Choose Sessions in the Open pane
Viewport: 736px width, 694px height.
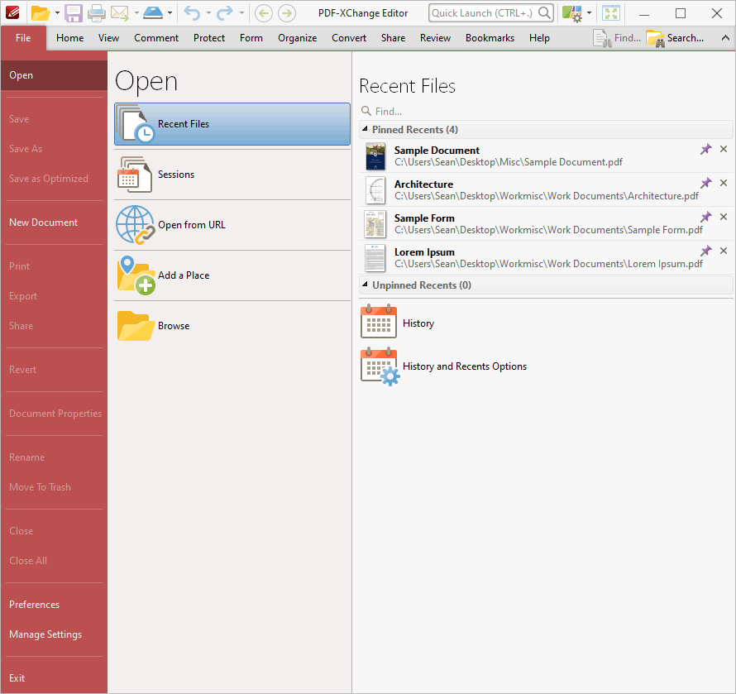tap(232, 175)
